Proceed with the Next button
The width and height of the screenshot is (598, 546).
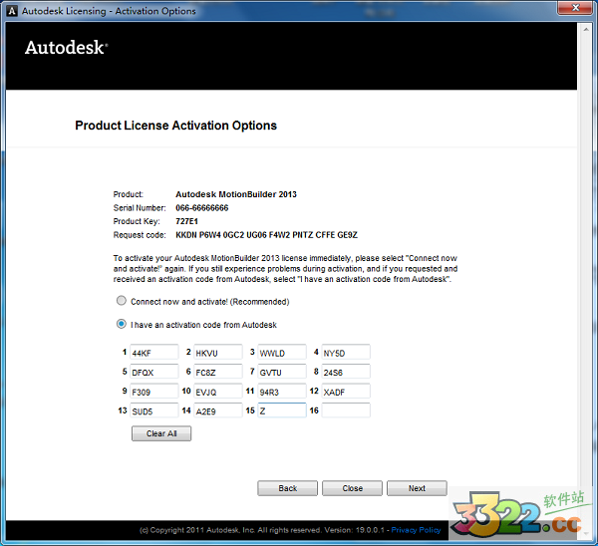417,488
